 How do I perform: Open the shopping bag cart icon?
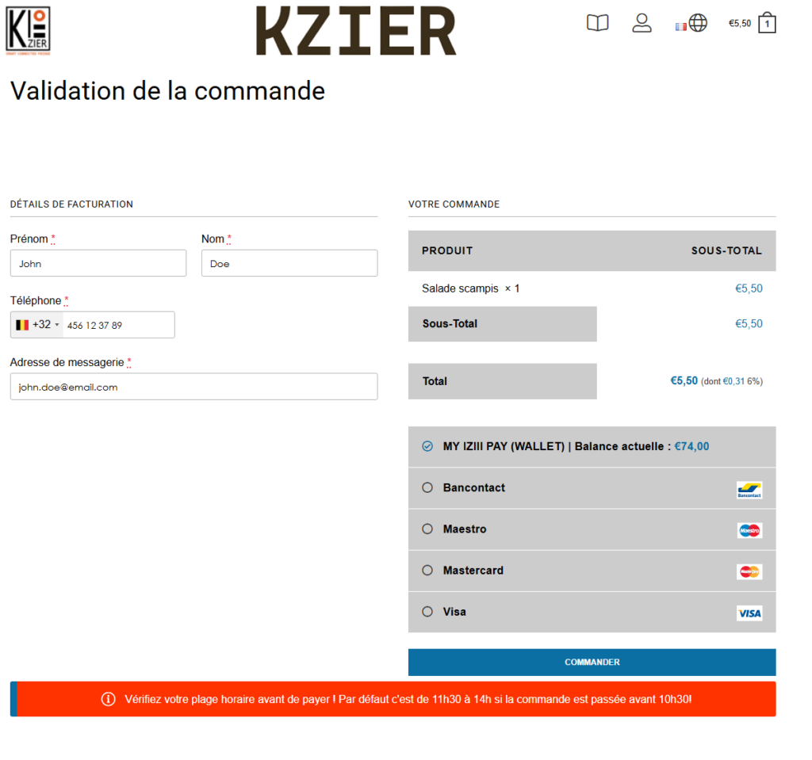(x=767, y=23)
